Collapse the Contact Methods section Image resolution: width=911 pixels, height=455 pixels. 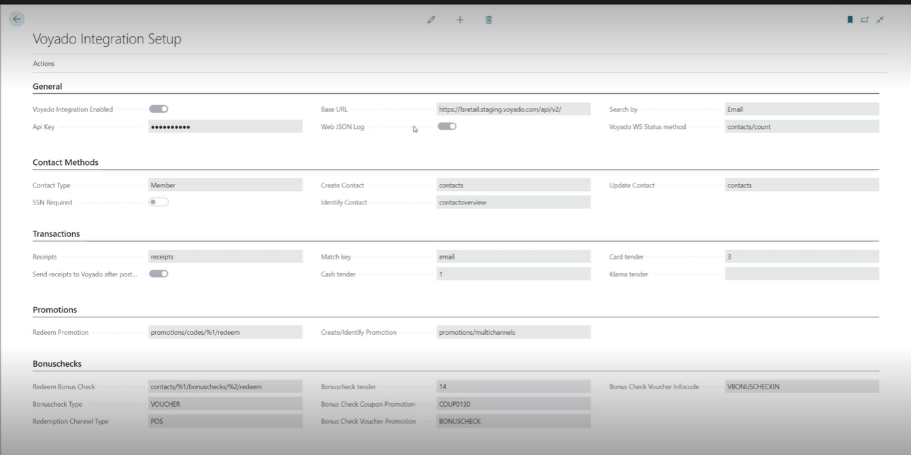coord(65,163)
